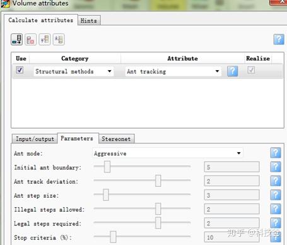Toggle the Realize checkbox
The height and width of the screenshot is (245, 287).
(x=251, y=69)
